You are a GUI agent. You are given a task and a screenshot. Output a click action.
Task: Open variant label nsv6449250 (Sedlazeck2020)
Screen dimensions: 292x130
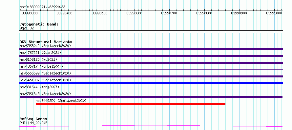pyautogui.click(x=61, y=101)
